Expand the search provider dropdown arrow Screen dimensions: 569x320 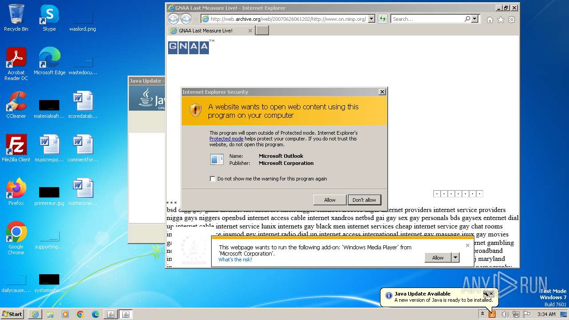[x=475, y=19]
